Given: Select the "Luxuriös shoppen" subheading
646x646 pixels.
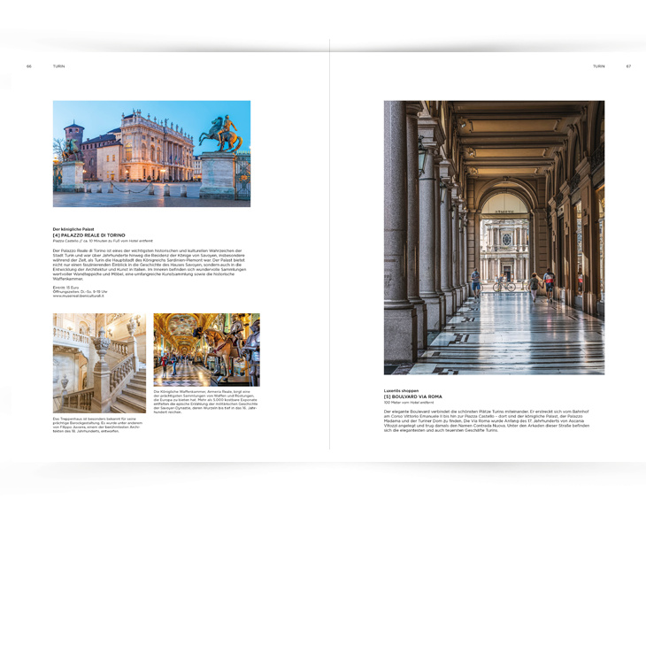Looking at the screenshot, I should pos(401,390).
